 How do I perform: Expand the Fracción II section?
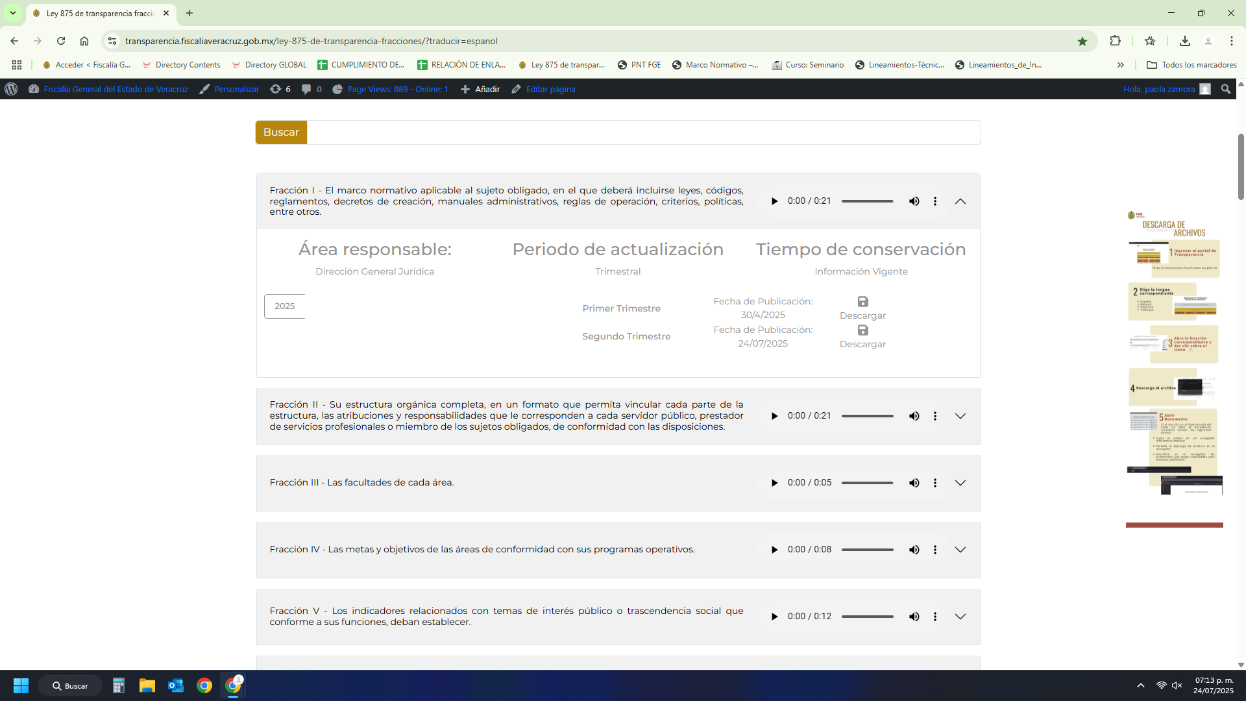(960, 416)
